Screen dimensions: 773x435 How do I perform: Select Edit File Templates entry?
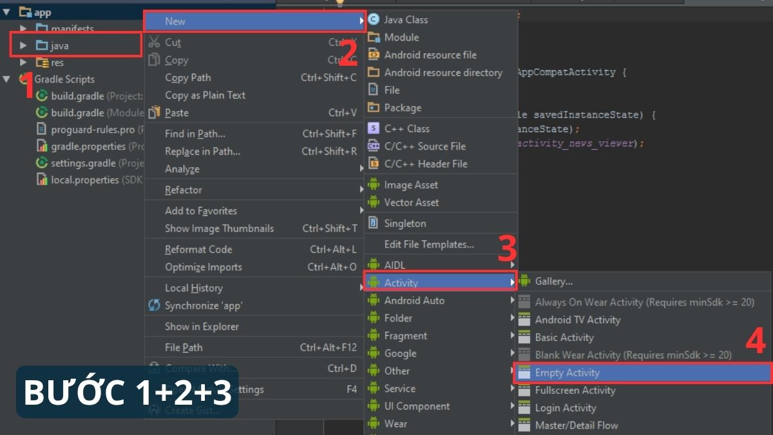pyautogui.click(x=441, y=244)
